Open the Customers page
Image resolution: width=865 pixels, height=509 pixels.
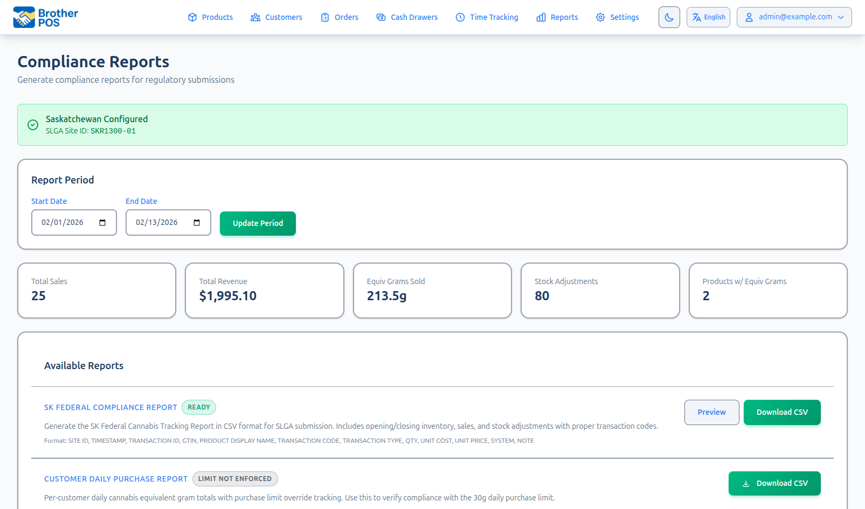point(276,17)
